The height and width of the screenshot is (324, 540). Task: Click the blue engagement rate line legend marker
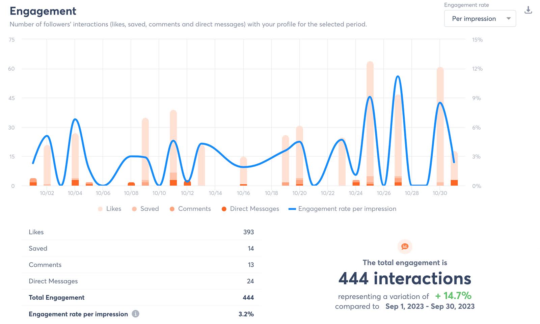tap(292, 209)
